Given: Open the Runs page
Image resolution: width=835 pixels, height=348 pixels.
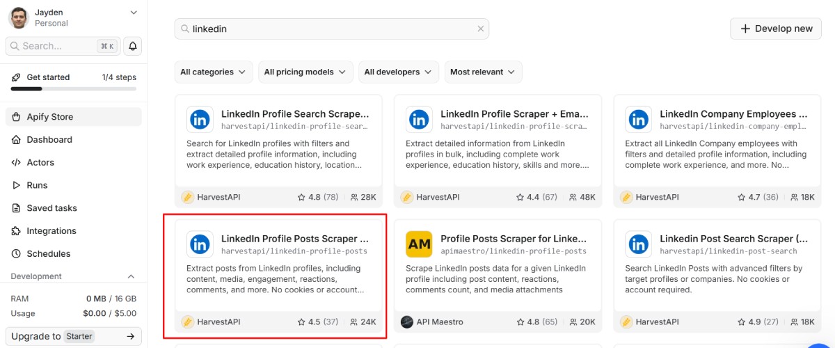Looking at the screenshot, I should 74,185.
